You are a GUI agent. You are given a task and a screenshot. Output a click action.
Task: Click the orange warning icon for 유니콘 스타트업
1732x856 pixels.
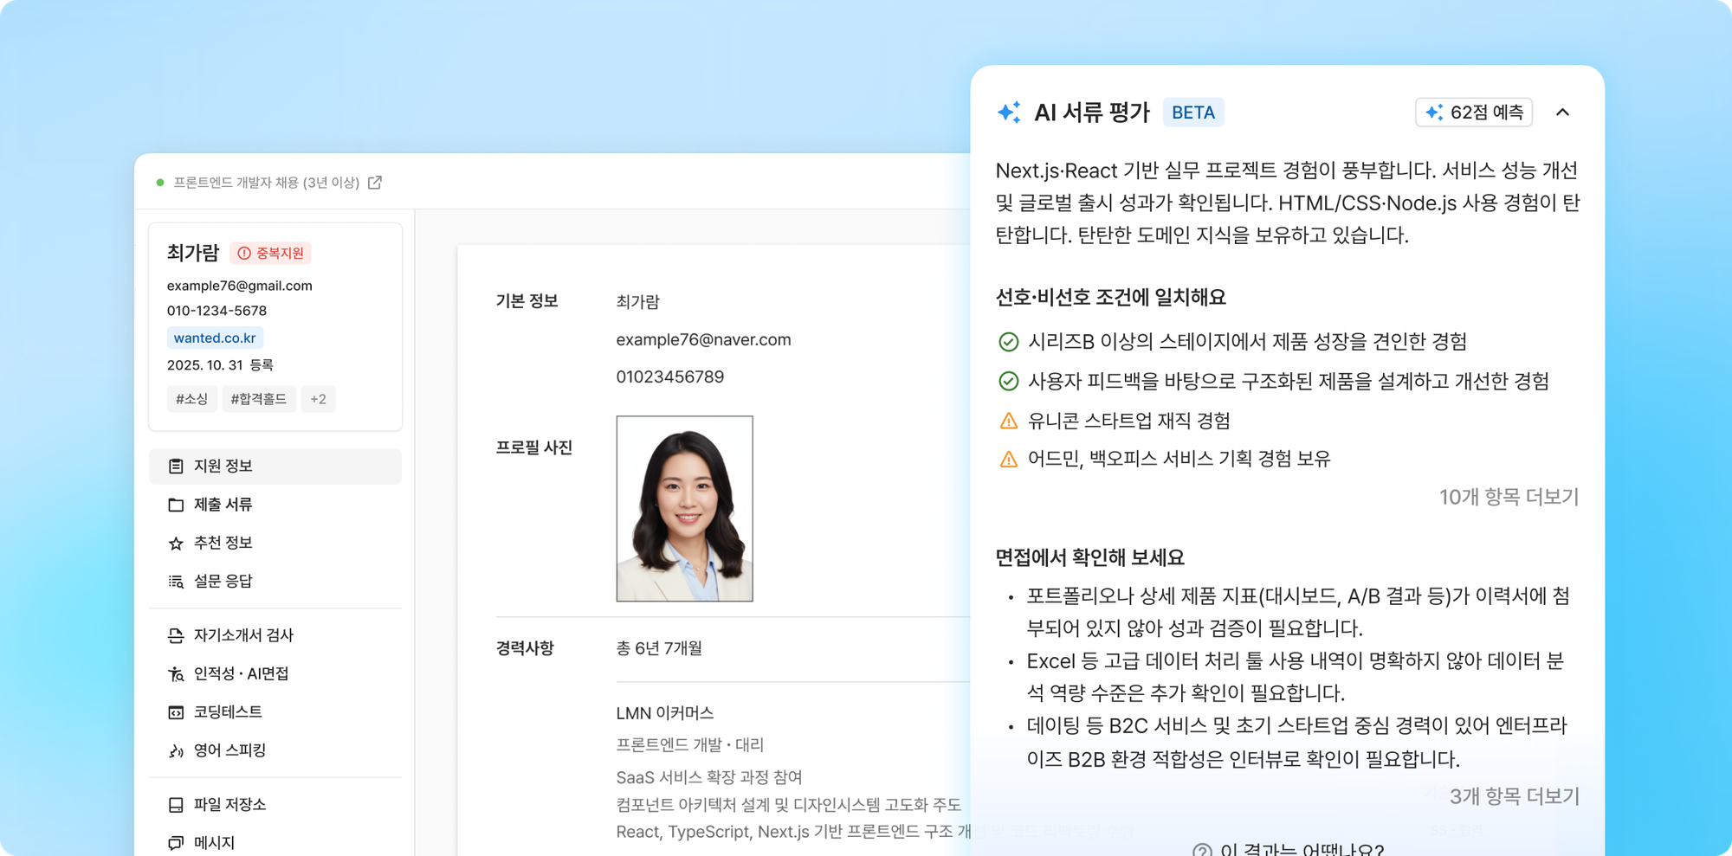point(1009,422)
